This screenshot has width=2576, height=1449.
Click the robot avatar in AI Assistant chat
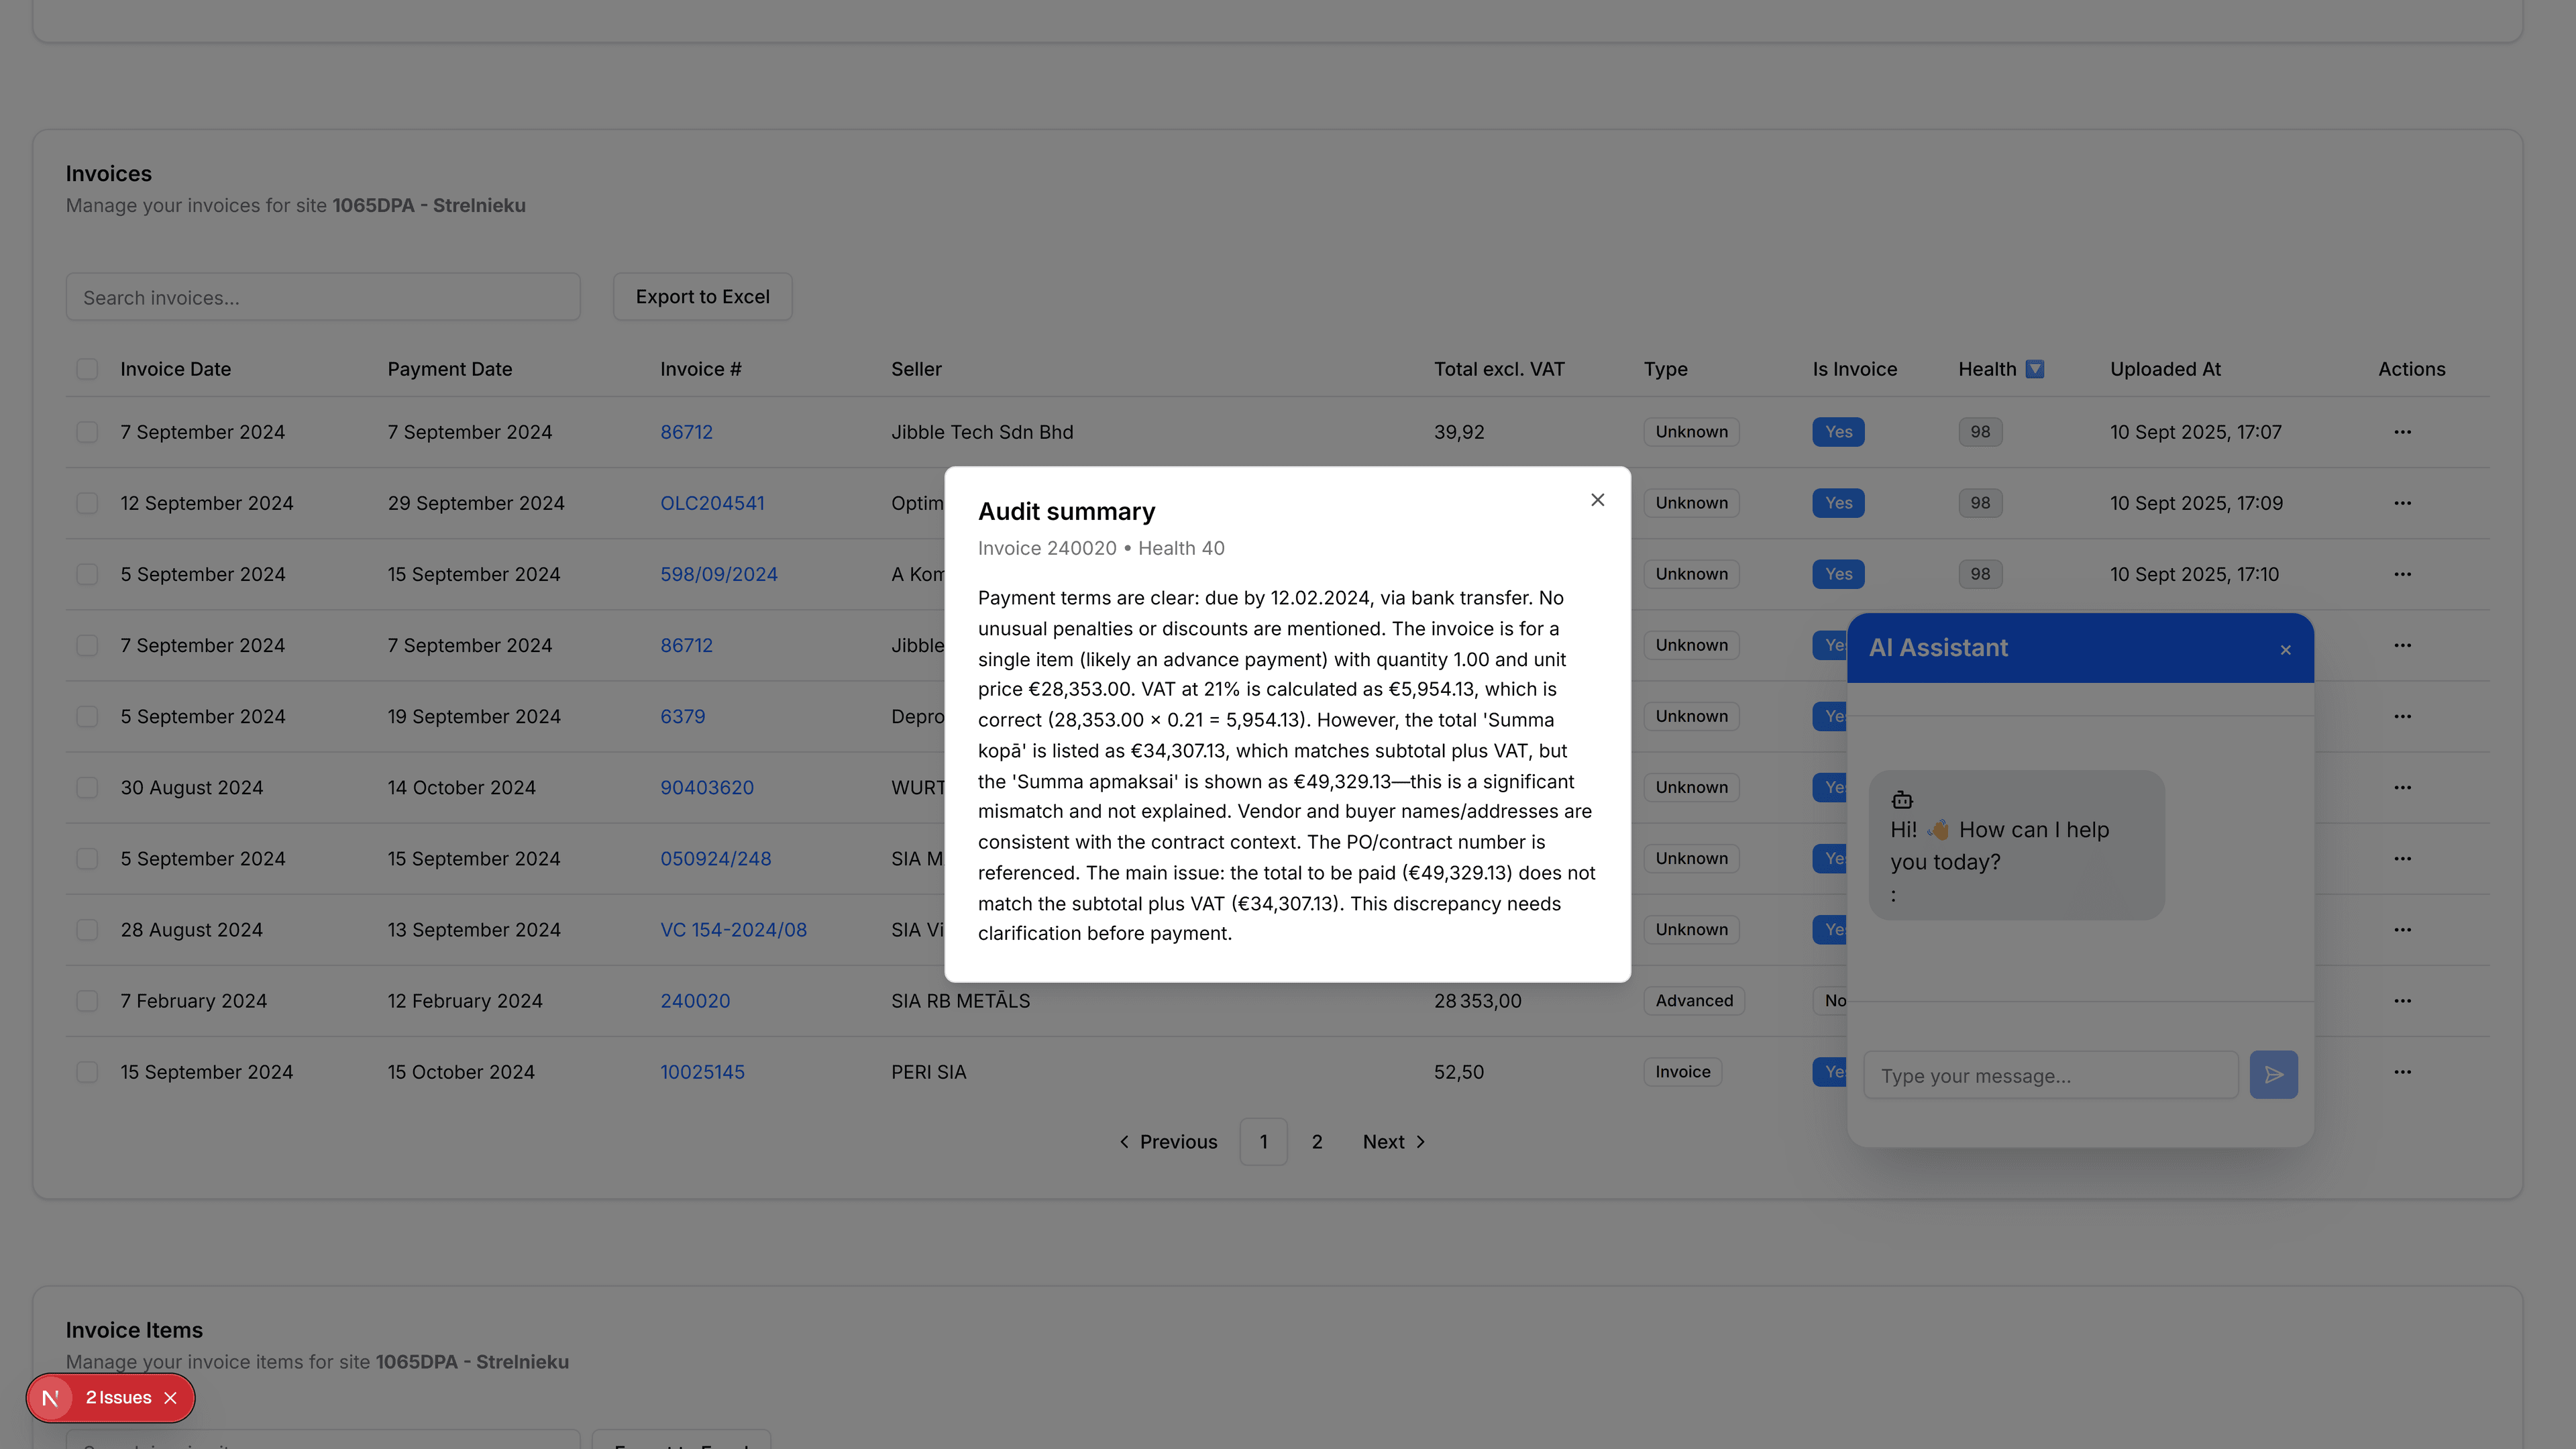(1901, 799)
